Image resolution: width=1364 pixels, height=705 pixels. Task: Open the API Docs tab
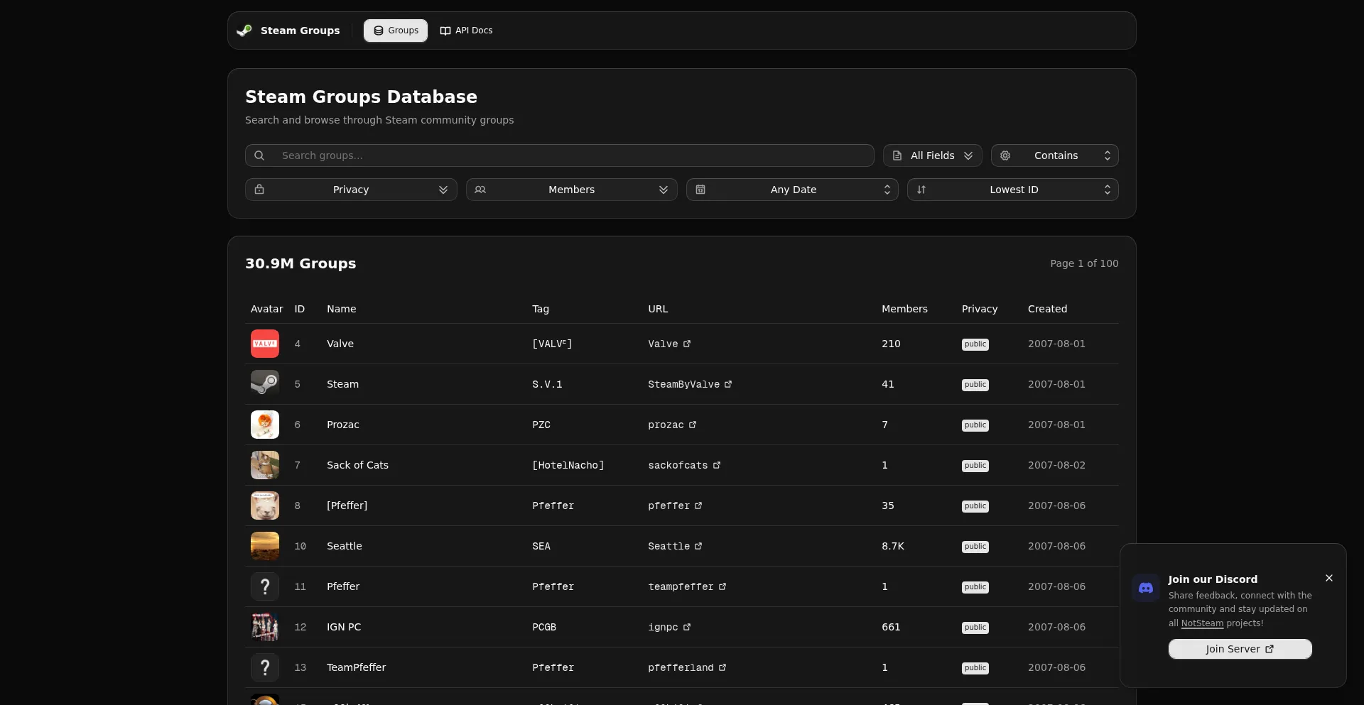(x=466, y=31)
